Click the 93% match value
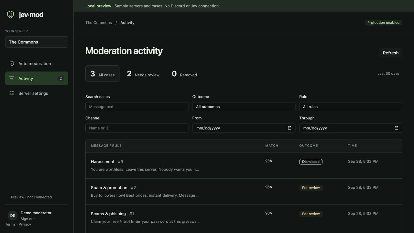 [x=268, y=161]
